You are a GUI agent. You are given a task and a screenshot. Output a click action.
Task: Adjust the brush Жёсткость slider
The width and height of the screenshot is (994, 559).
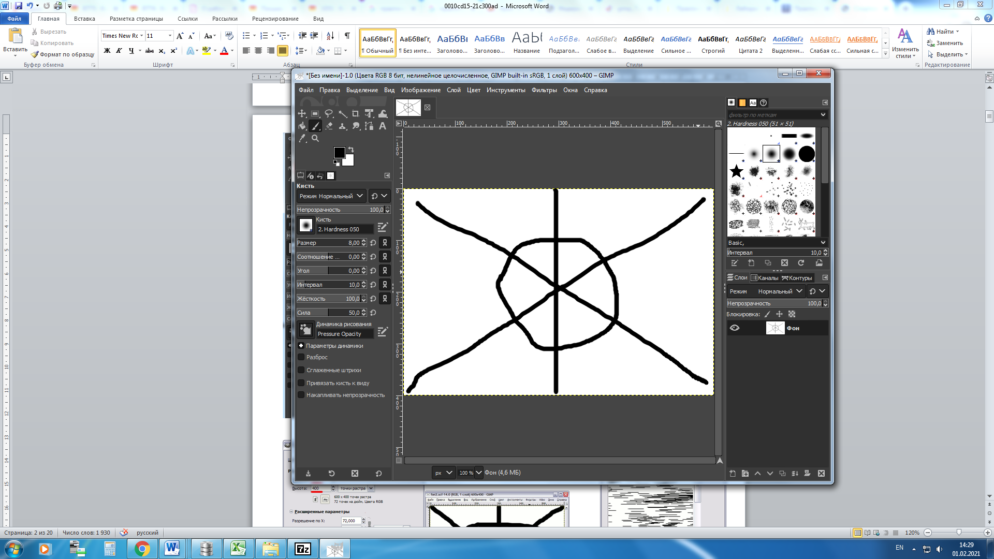pos(331,299)
